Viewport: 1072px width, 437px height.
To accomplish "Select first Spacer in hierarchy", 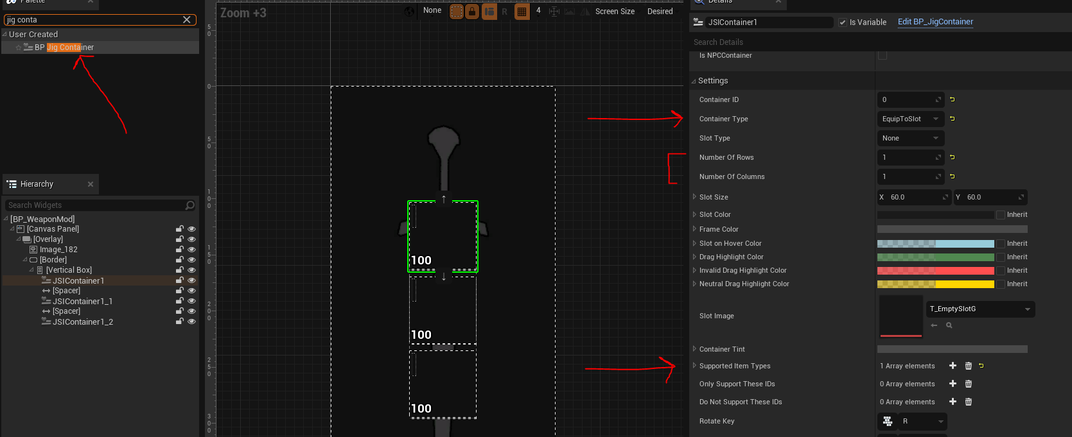I will coord(66,291).
